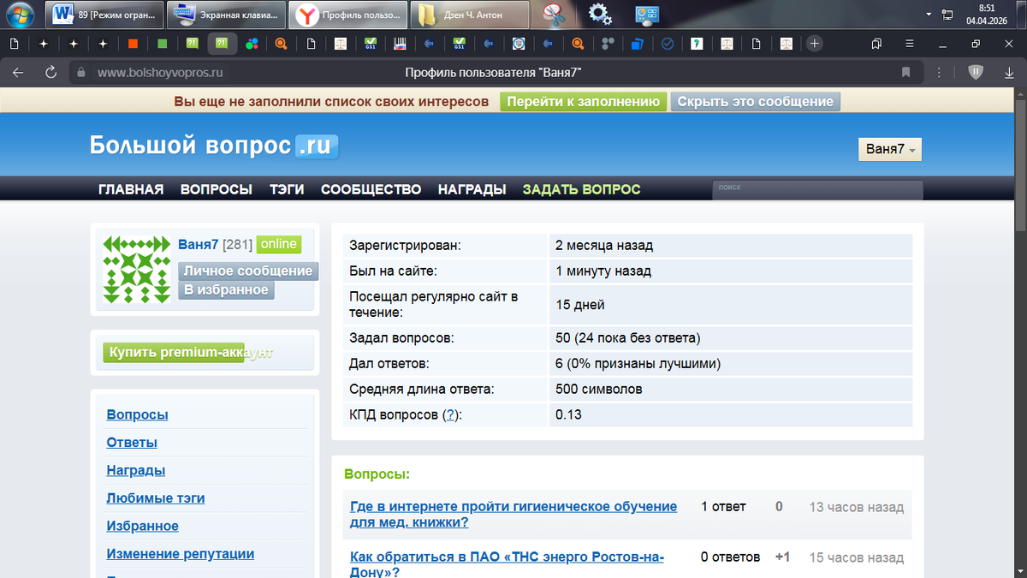The height and width of the screenshot is (578, 1027).
Task: Expand the 'Ваня7' user dropdown
Action: [x=890, y=149]
